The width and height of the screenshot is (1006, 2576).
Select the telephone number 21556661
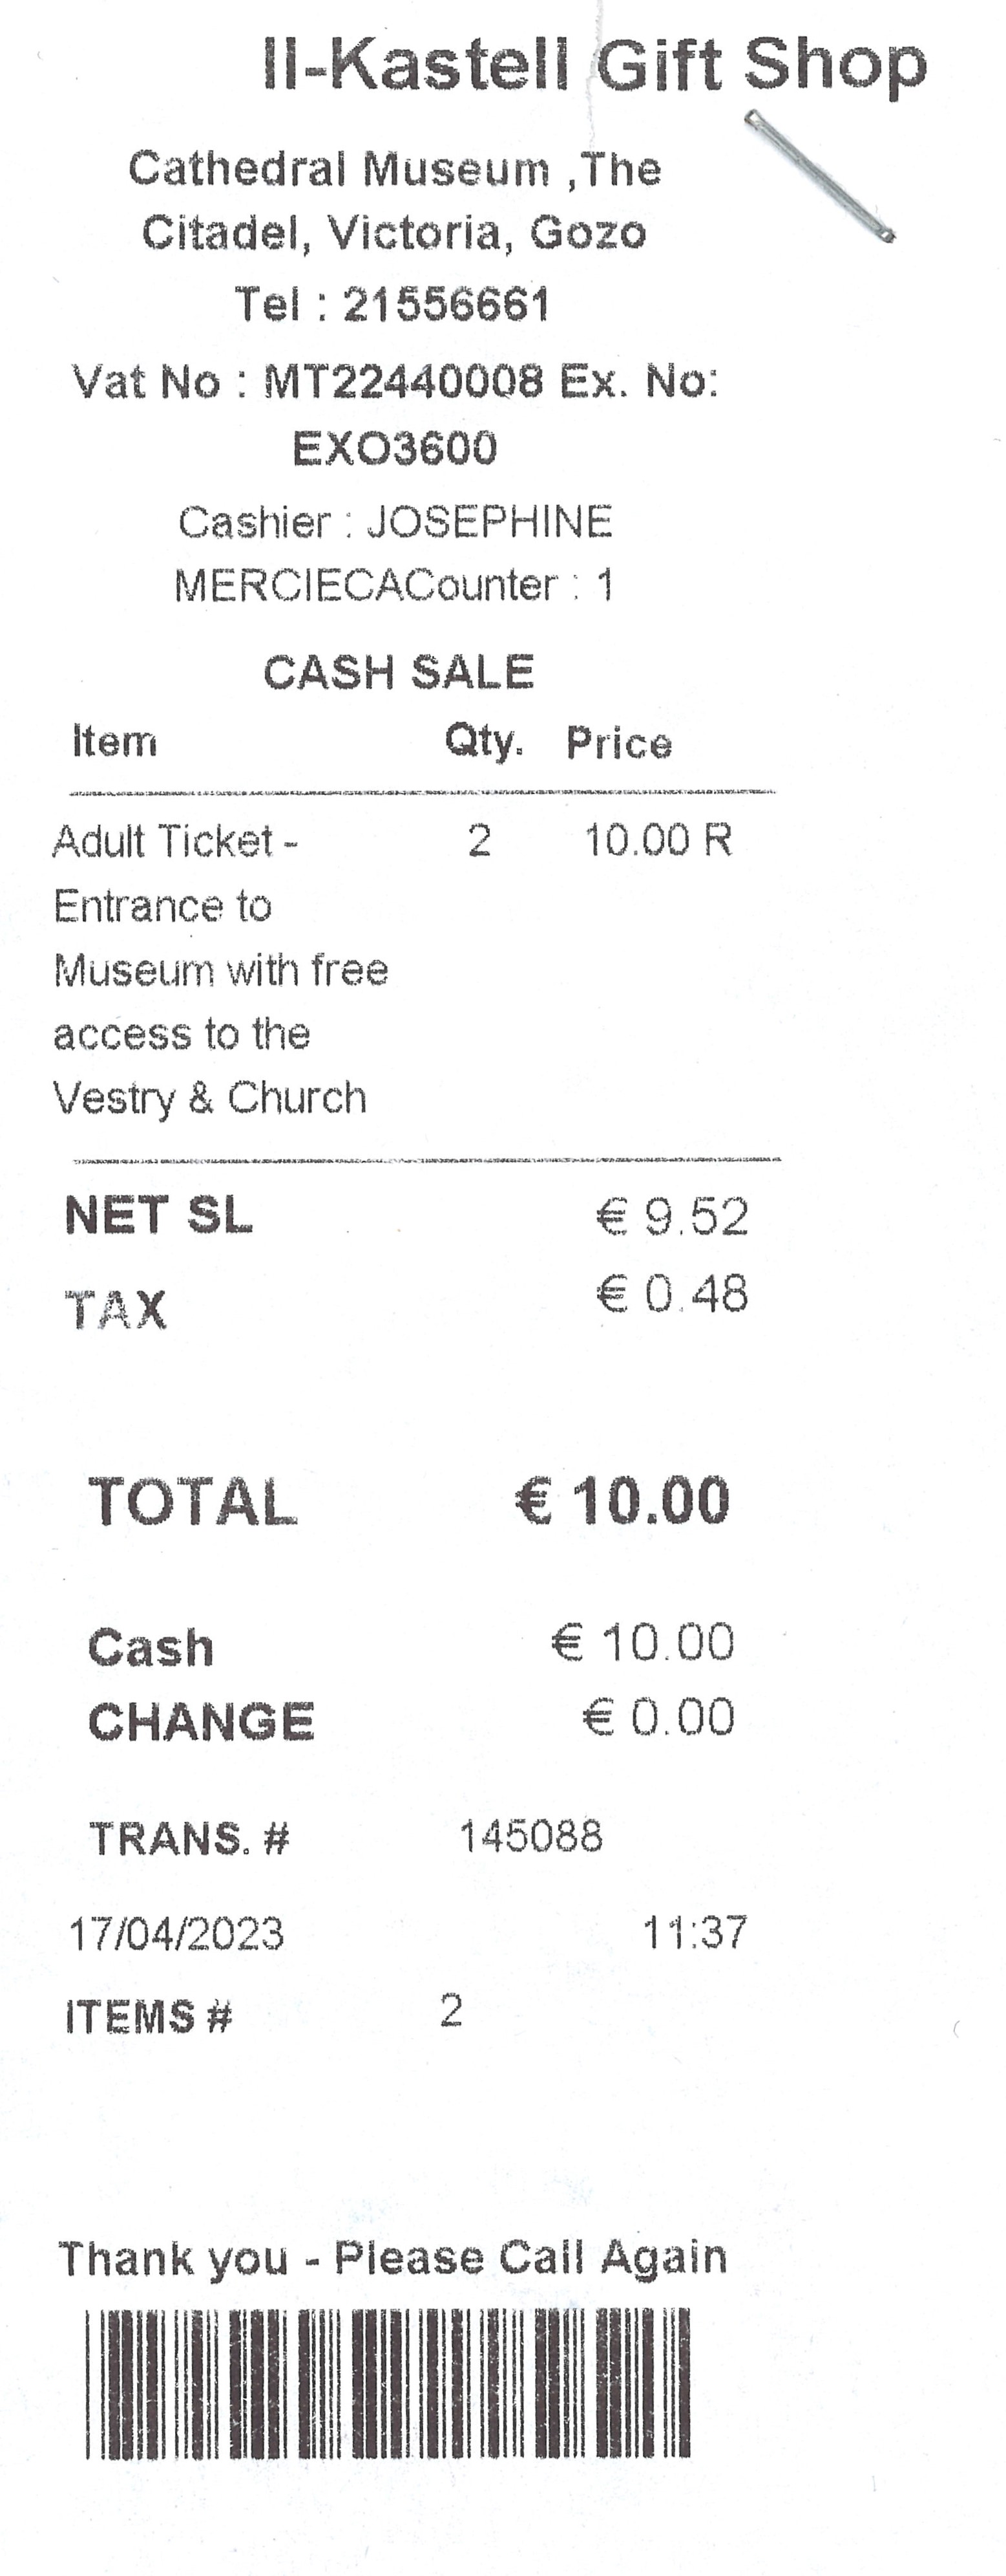[446, 304]
